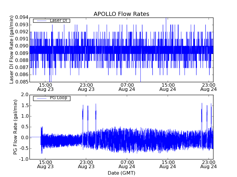Click the 0.090 y-axis tick value
The height and width of the screenshot is (177, 237).
(x=22, y=46)
